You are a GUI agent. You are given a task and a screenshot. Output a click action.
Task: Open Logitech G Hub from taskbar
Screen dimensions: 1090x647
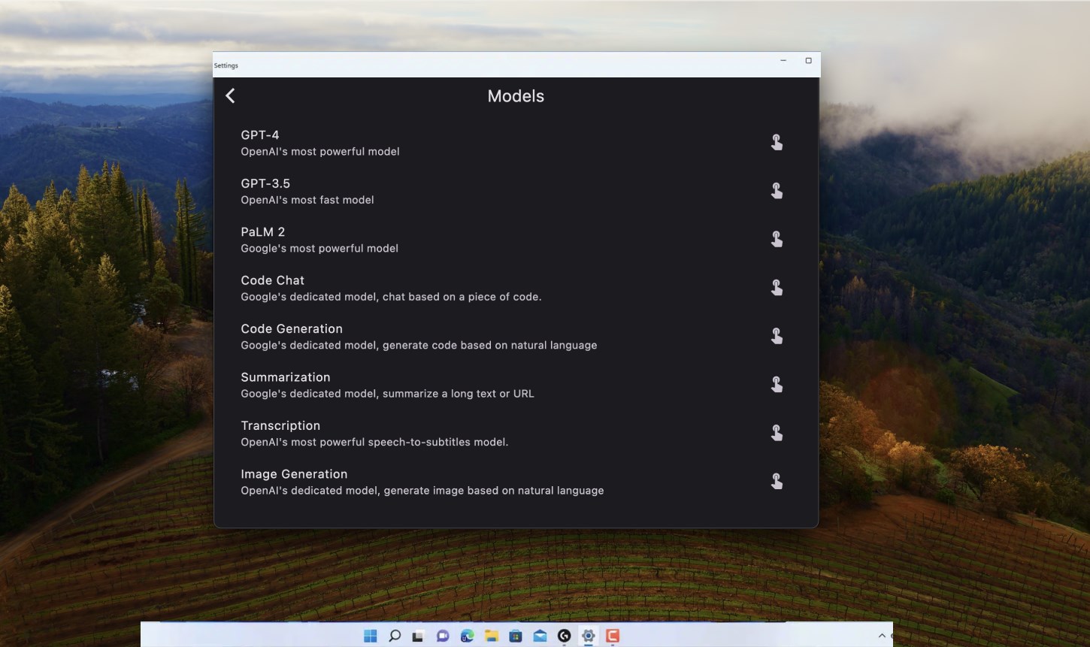565,636
